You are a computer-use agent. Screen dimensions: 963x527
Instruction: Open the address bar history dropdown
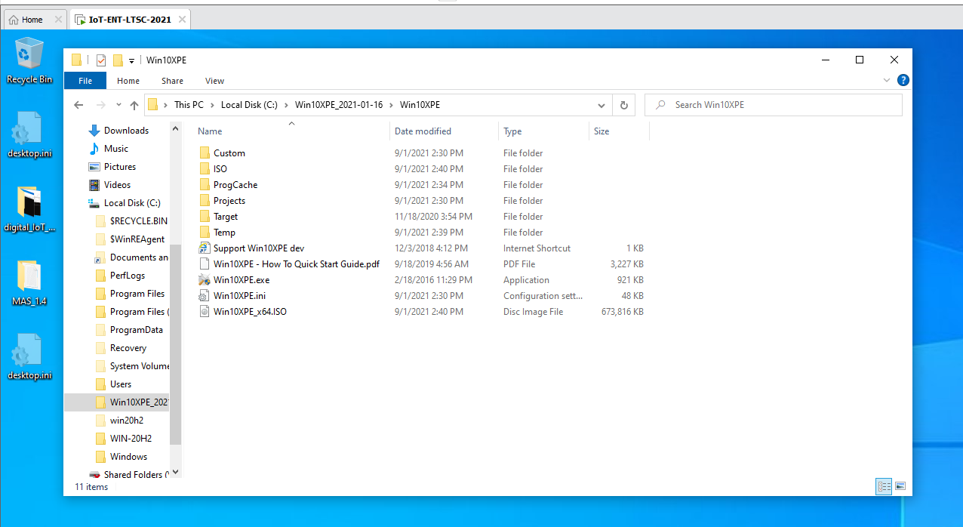(601, 105)
